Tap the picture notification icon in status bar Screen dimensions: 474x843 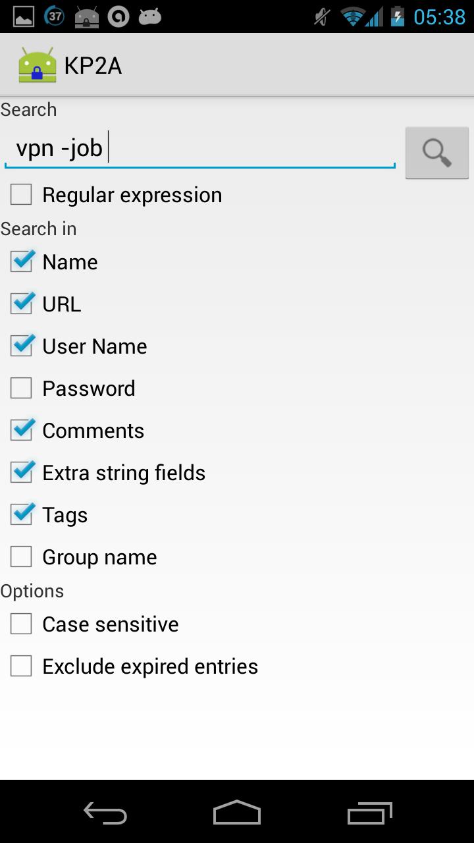(x=24, y=16)
